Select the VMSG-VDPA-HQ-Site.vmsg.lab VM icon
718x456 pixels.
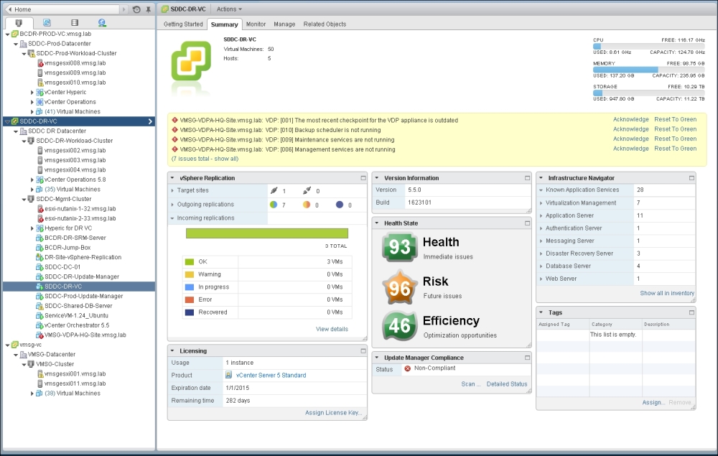39,335
